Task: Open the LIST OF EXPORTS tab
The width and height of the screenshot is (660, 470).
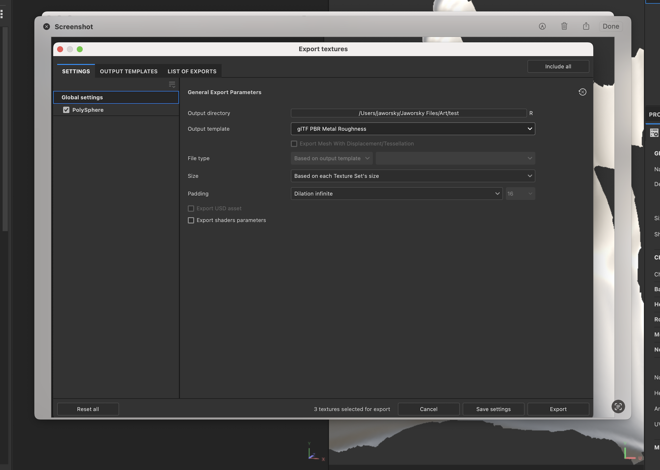Action: [x=192, y=71]
